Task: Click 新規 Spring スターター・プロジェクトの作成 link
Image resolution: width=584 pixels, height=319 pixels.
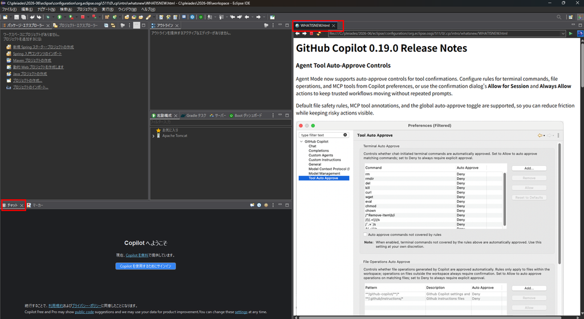Action: tap(43, 47)
